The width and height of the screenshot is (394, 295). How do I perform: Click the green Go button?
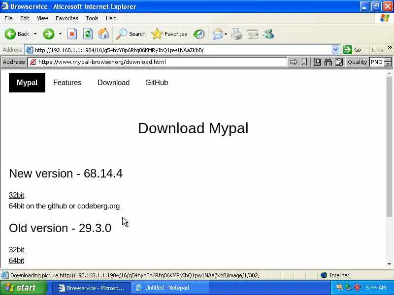(352, 50)
